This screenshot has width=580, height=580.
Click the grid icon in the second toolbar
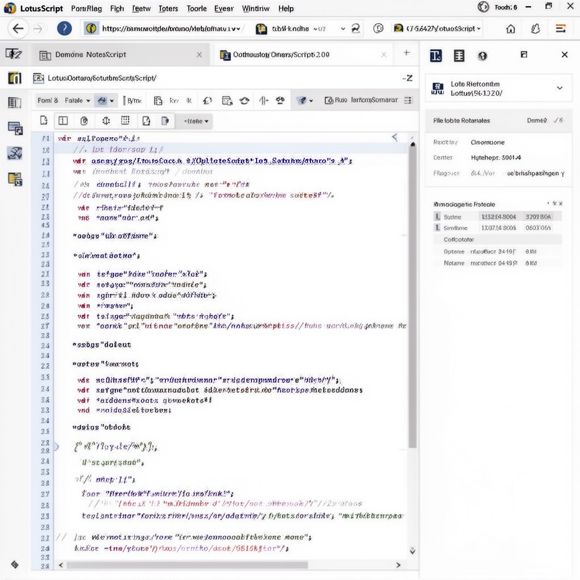pyautogui.click(x=125, y=121)
